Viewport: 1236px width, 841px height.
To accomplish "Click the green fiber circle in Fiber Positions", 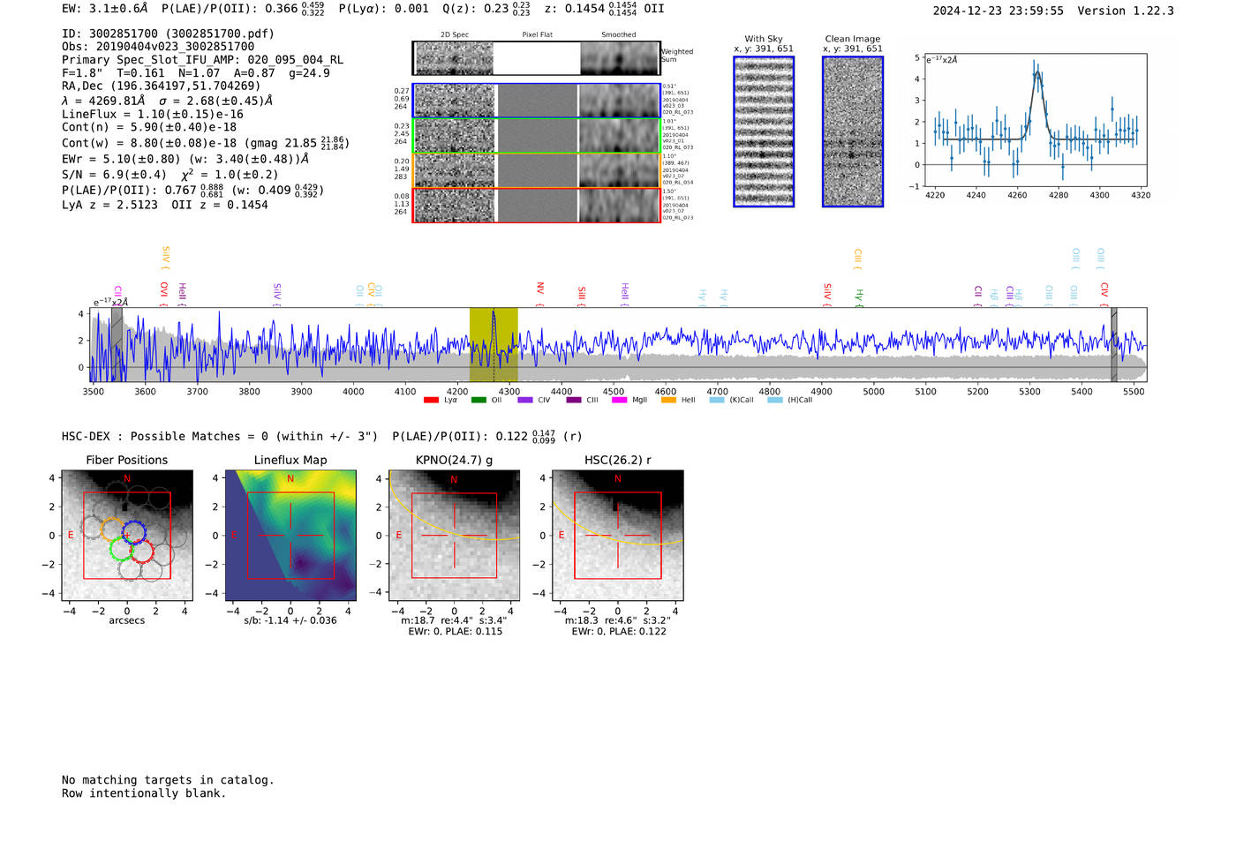I will [121, 549].
